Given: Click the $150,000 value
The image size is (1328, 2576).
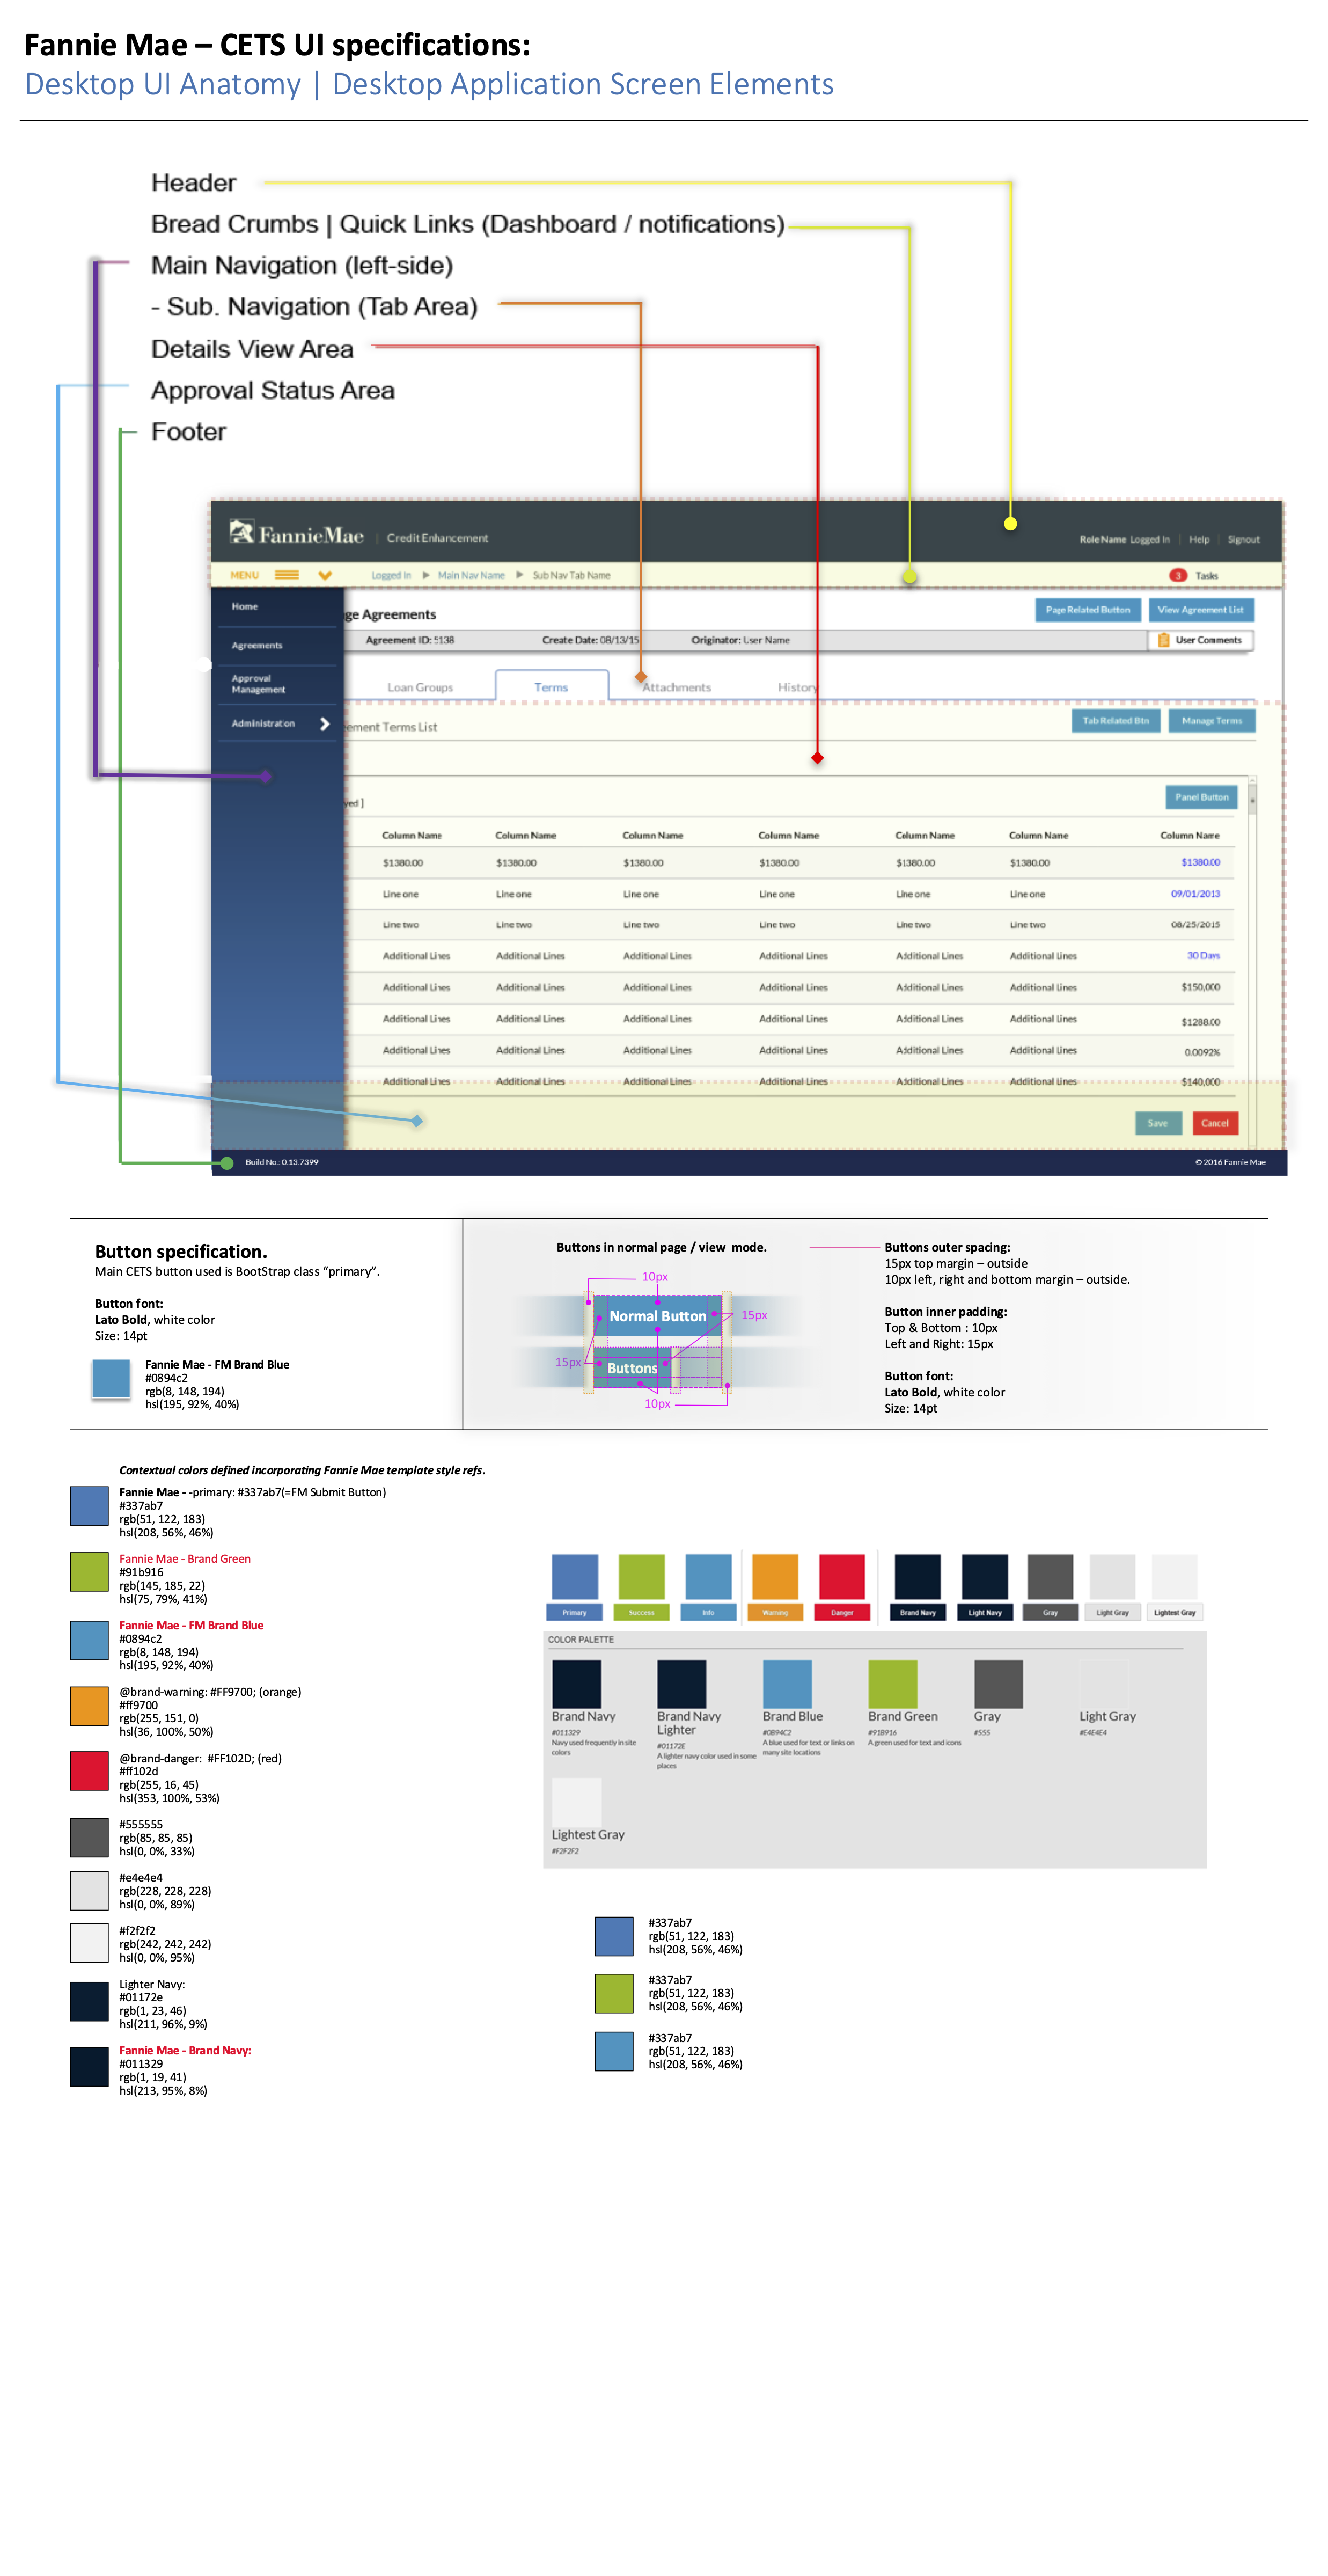Looking at the screenshot, I should pos(1200,987).
